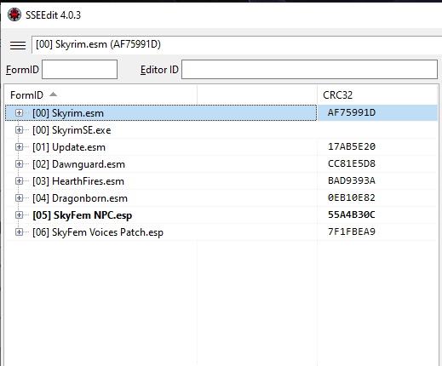
Task: Expand the [00] SkyrimSE.exe node
Action: pos(19,130)
